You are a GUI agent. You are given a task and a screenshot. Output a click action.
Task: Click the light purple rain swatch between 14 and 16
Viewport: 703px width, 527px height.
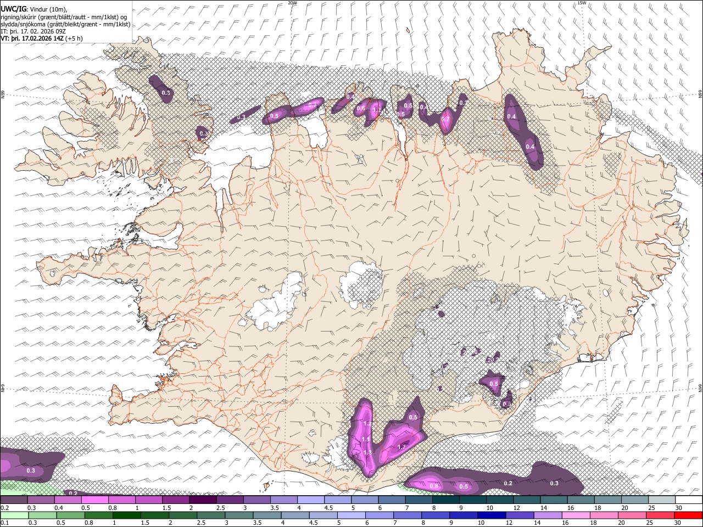pyautogui.click(x=548, y=515)
